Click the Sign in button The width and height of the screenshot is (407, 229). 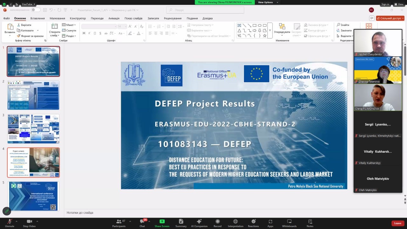pyautogui.click(x=385, y=4)
